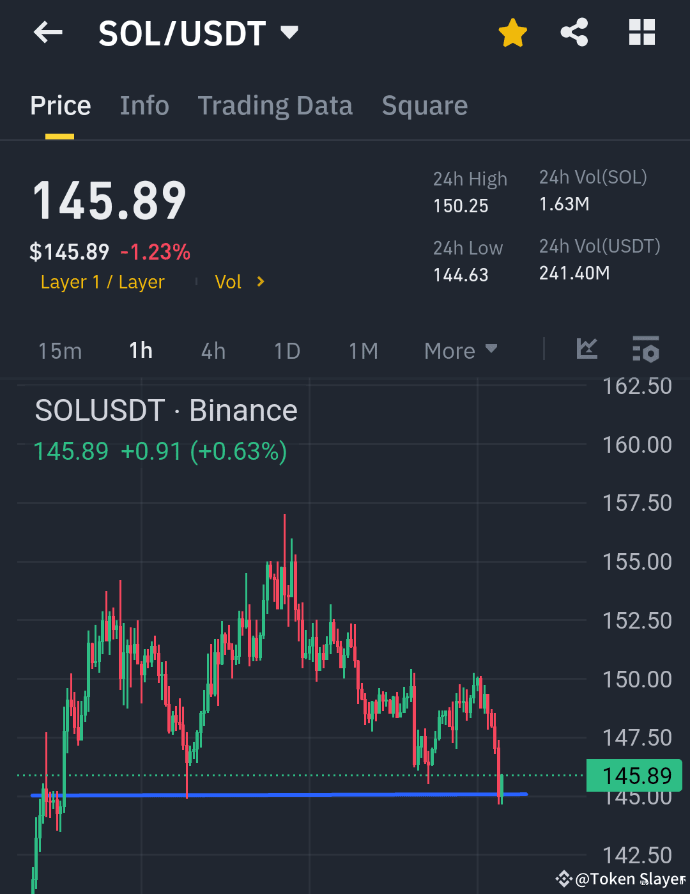Open the chart display settings icon

[x=646, y=350]
